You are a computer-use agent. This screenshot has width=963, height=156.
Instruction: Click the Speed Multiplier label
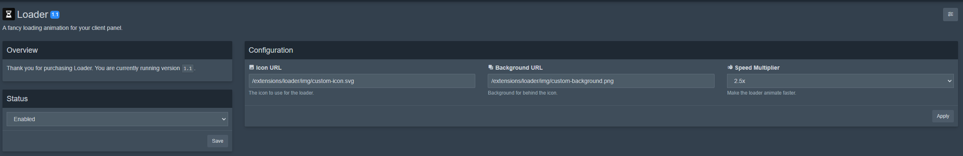coord(757,68)
